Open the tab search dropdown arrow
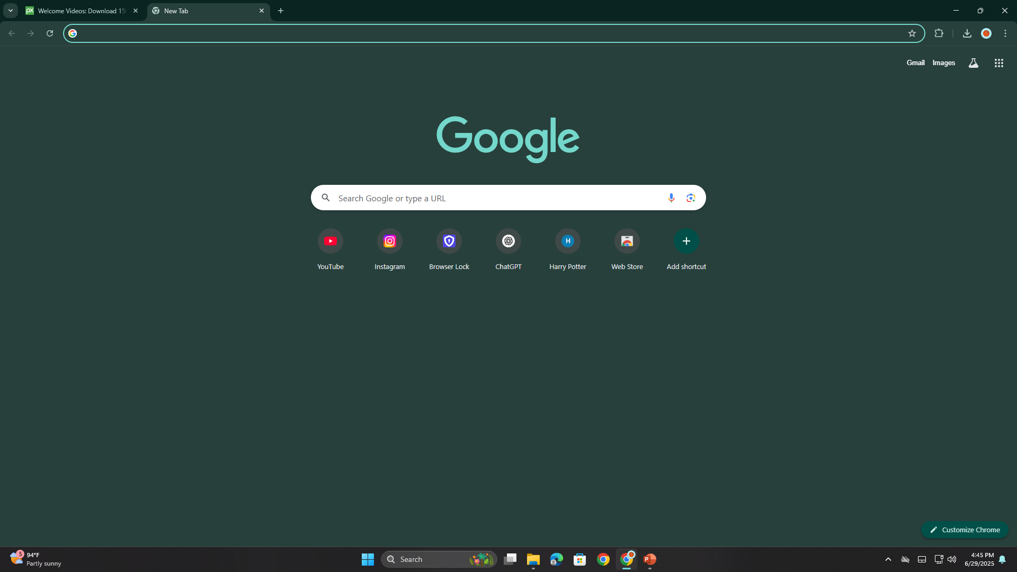The height and width of the screenshot is (572, 1017). click(x=10, y=11)
